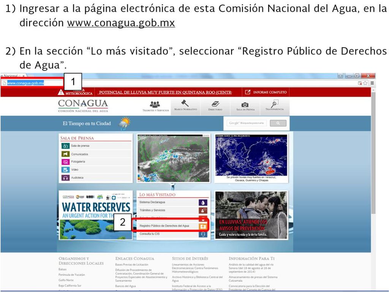Click the grayscale satellite image thumbnail

click(x=173, y=159)
